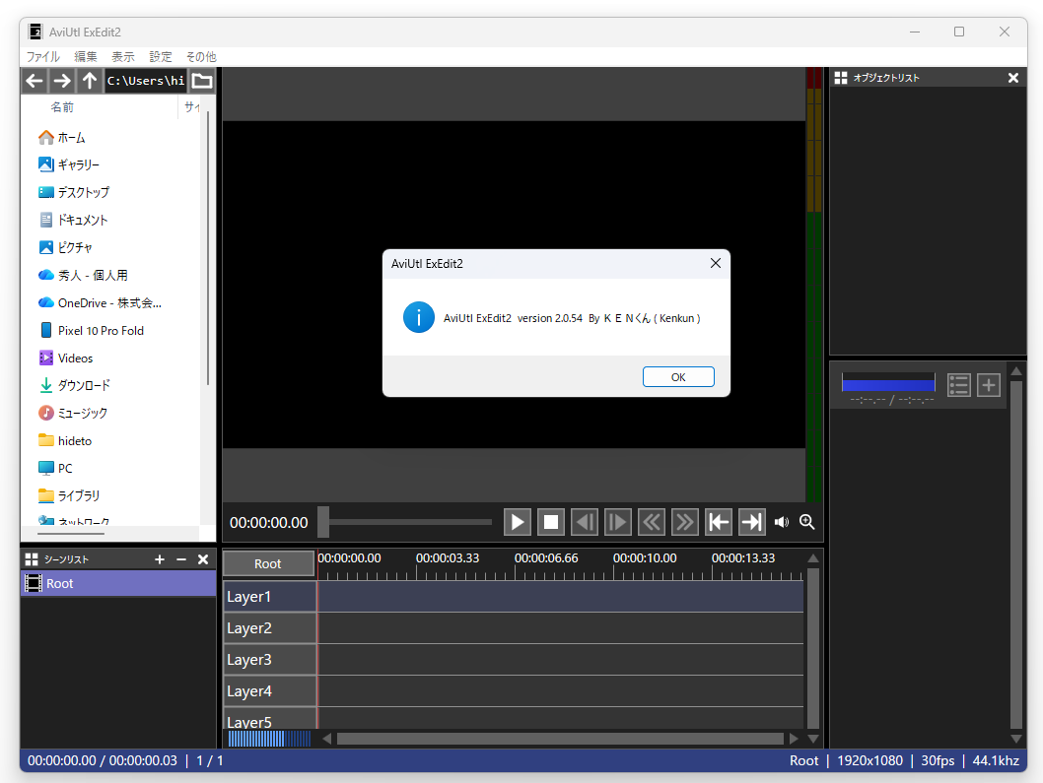This screenshot has height=783, width=1043.
Task: Open ギャラリー in the file browser
Action: tap(69, 164)
